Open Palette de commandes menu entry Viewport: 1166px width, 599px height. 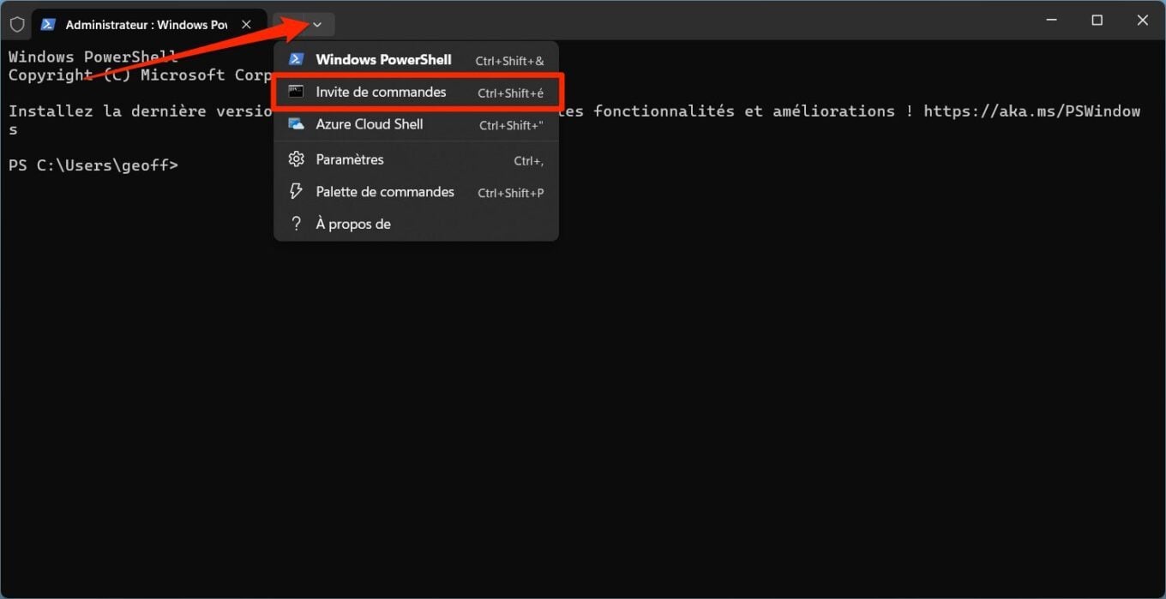416,192
